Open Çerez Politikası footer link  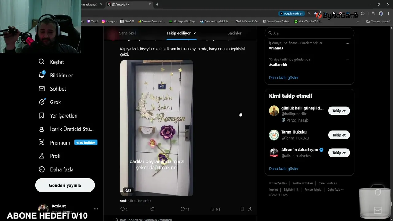click(328, 183)
